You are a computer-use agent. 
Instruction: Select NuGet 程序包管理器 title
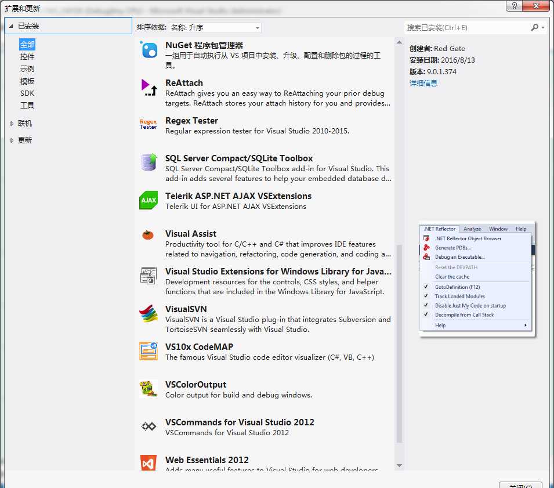pos(204,45)
